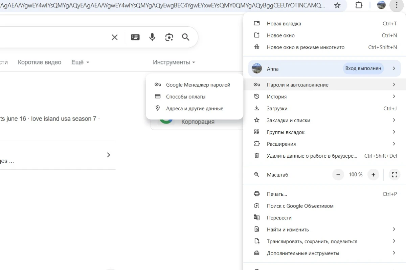Click the browser address bar URL
The width and height of the screenshot is (406, 270).
point(163,5)
